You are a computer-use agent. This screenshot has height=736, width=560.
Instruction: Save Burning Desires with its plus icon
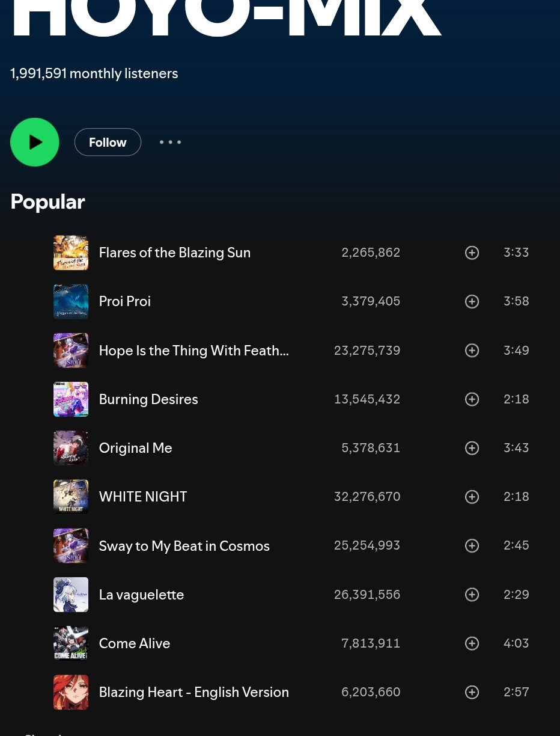[x=472, y=399]
